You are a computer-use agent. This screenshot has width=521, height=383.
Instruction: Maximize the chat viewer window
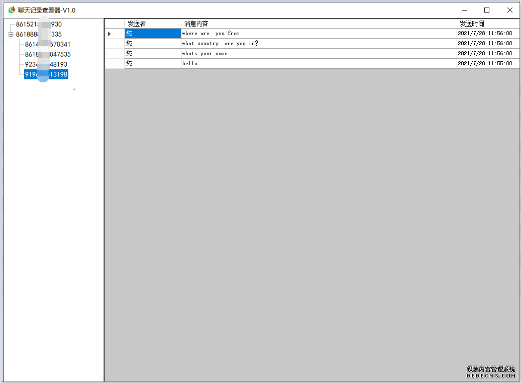point(486,10)
